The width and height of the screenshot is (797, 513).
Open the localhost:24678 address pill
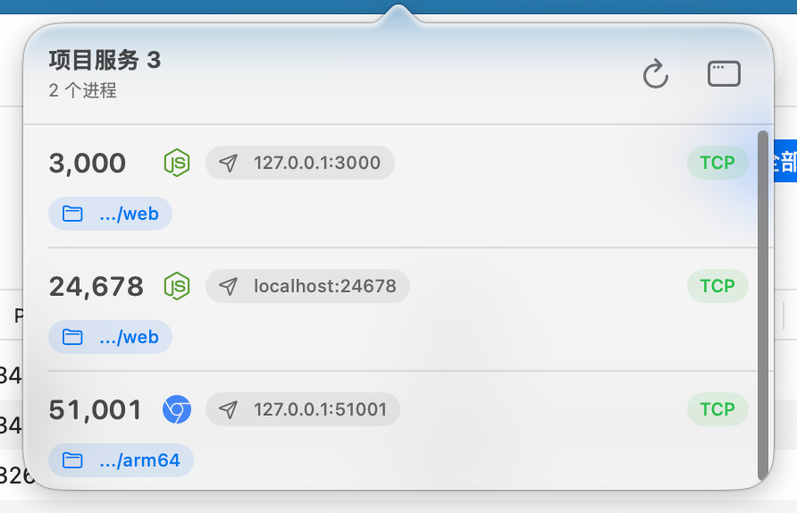(307, 286)
